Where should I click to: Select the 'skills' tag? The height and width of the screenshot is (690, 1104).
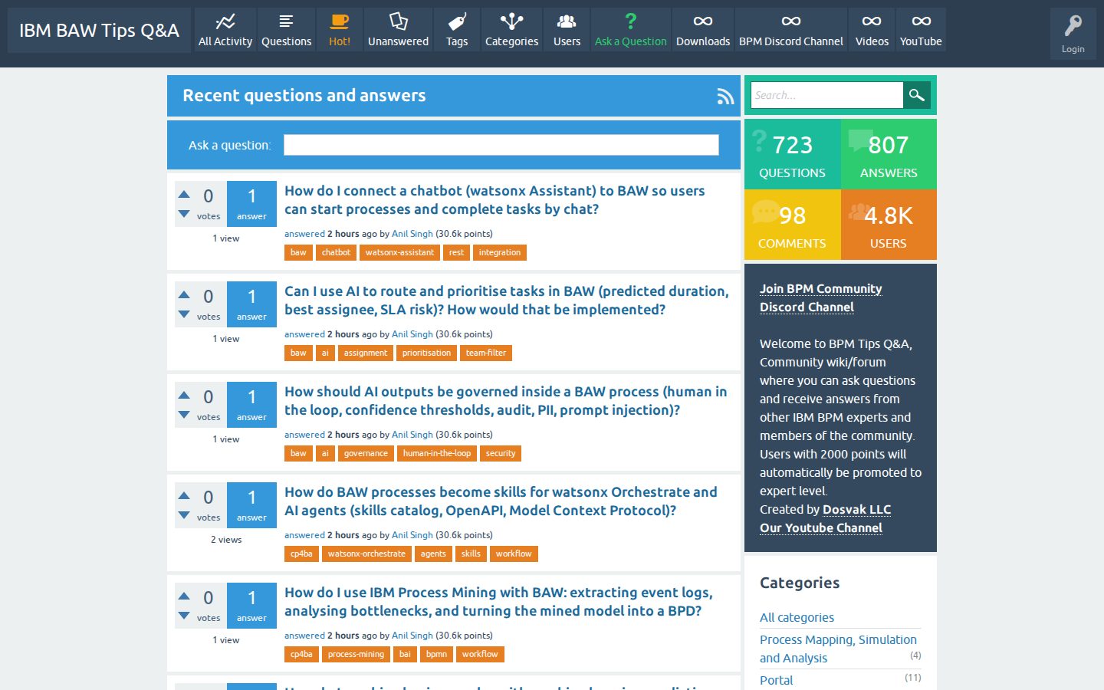(471, 554)
